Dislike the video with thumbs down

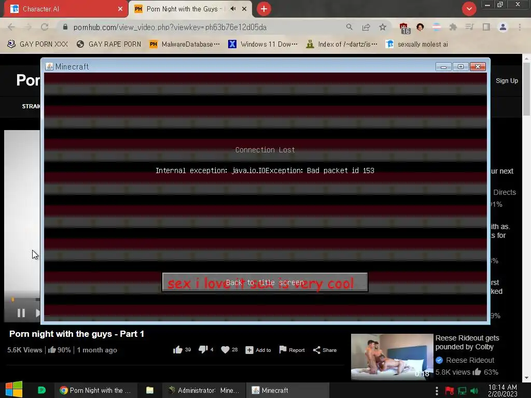[x=203, y=350]
